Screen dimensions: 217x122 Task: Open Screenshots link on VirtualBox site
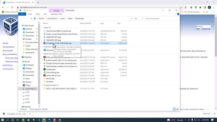[x=8, y=47]
